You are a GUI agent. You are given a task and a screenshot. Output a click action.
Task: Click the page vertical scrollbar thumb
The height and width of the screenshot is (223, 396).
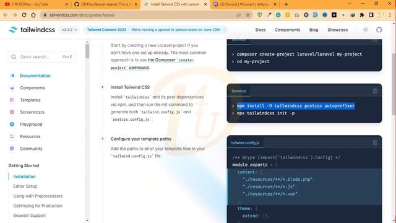[394, 84]
